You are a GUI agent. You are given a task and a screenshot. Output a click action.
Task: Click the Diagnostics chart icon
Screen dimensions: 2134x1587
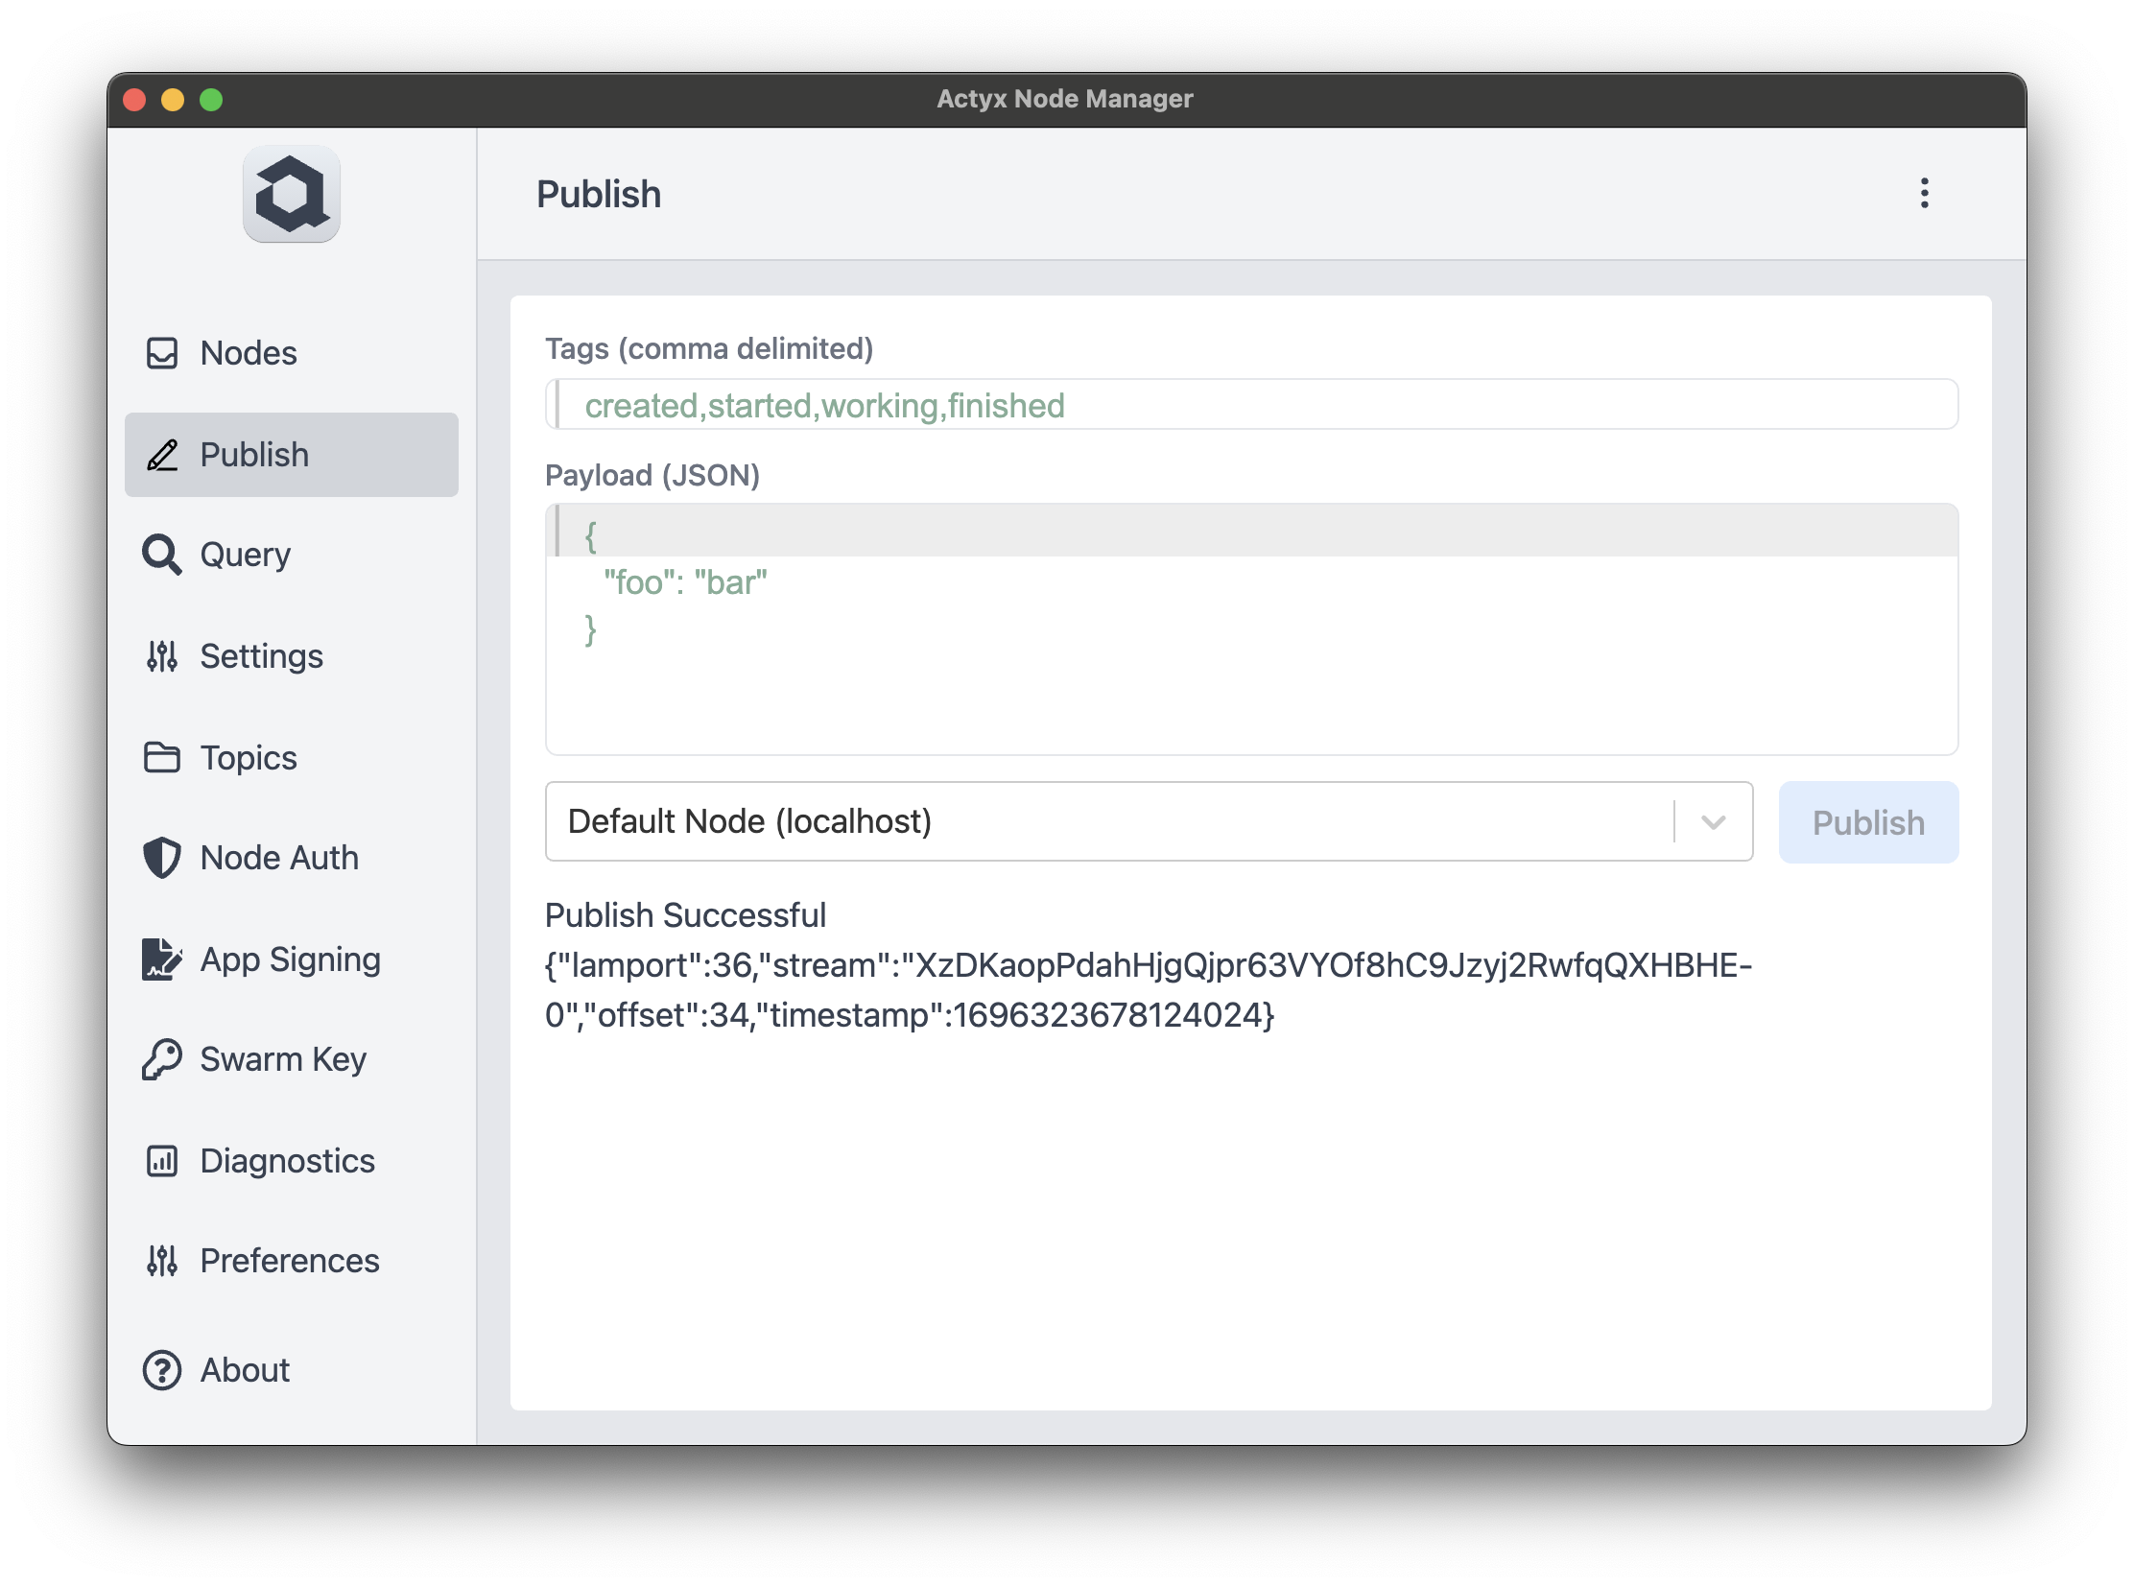(161, 1160)
